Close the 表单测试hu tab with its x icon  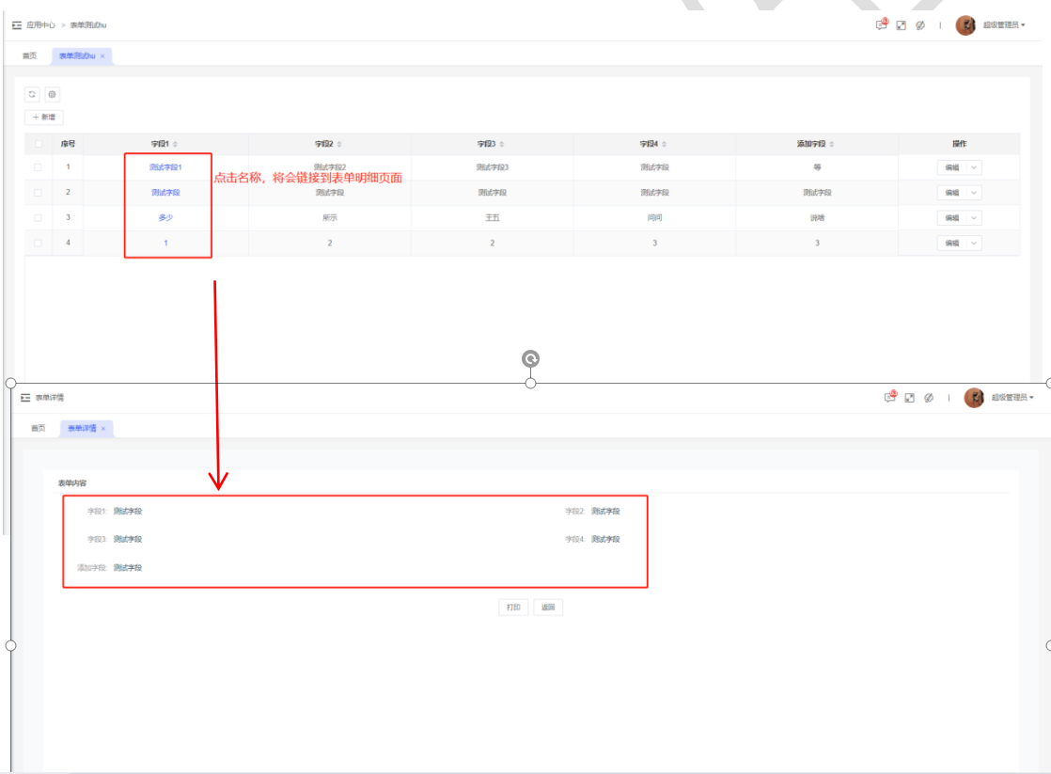click(102, 56)
